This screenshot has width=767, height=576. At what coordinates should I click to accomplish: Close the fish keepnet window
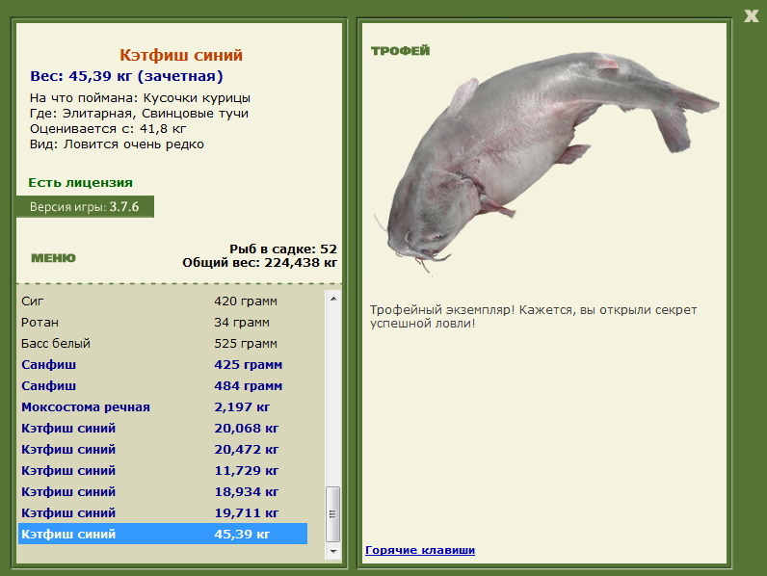point(751,16)
